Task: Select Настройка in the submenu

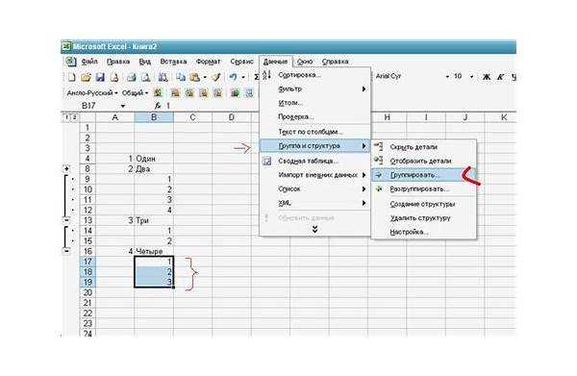Action: pos(423,232)
